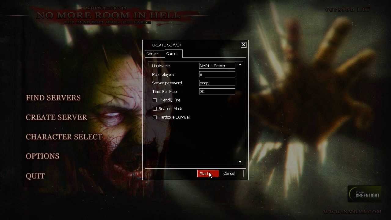Click the Create Server dialog title
Image resolution: width=391 pixels, height=220 pixels.
(x=166, y=45)
